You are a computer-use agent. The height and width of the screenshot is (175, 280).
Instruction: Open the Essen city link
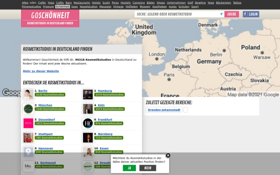click(x=104, y=148)
